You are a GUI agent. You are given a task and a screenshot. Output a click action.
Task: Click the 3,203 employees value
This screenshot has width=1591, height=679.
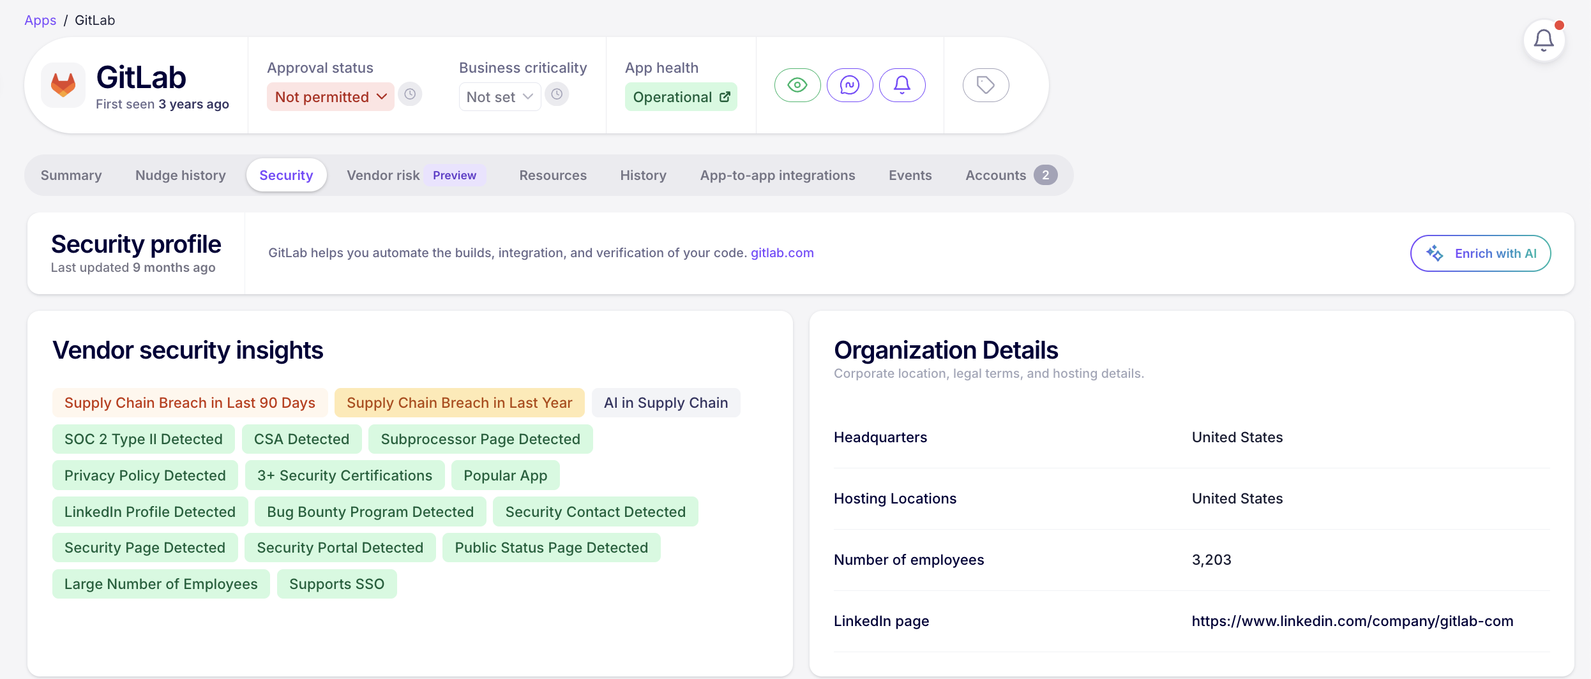(1211, 560)
